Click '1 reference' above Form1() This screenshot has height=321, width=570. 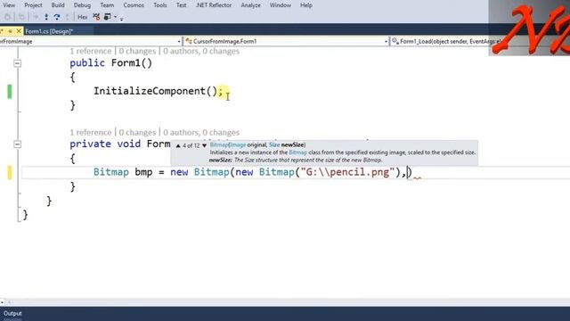click(x=91, y=51)
